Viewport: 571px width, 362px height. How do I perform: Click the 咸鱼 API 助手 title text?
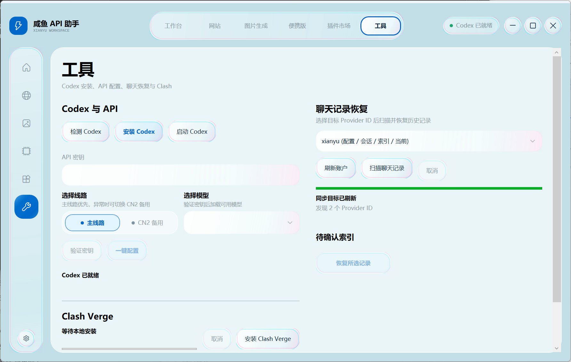click(x=56, y=23)
